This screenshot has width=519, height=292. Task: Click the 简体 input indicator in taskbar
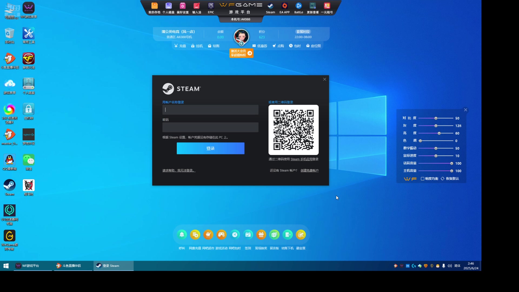[457, 266]
